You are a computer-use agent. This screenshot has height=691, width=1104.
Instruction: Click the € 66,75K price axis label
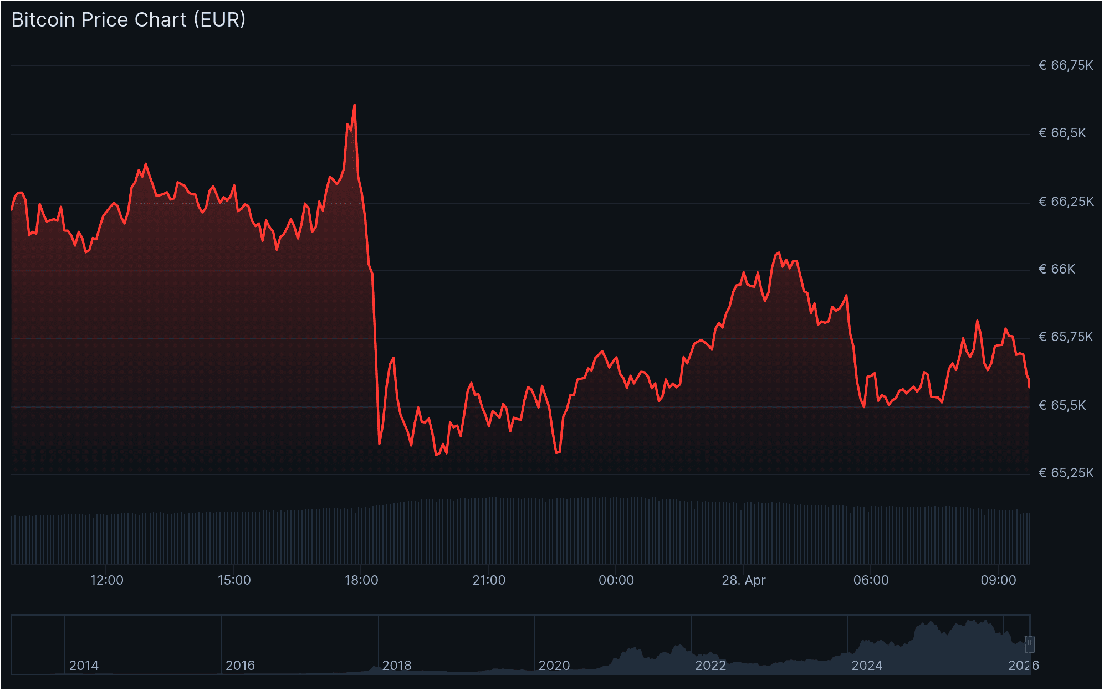(1066, 65)
